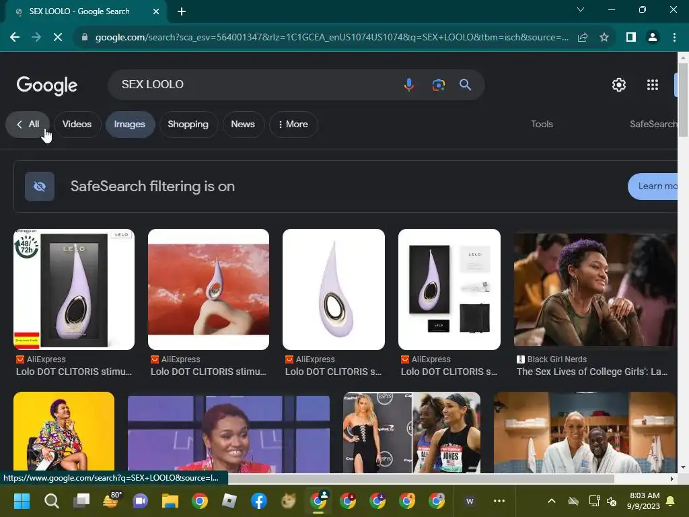Click the horizontal scrollbar
This screenshot has height=517, width=689.
(x=421, y=479)
